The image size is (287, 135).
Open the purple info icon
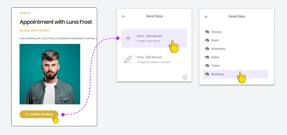click(x=185, y=77)
